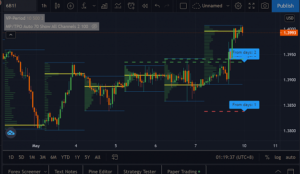Maximize the bottom panel

pos(290,171)
